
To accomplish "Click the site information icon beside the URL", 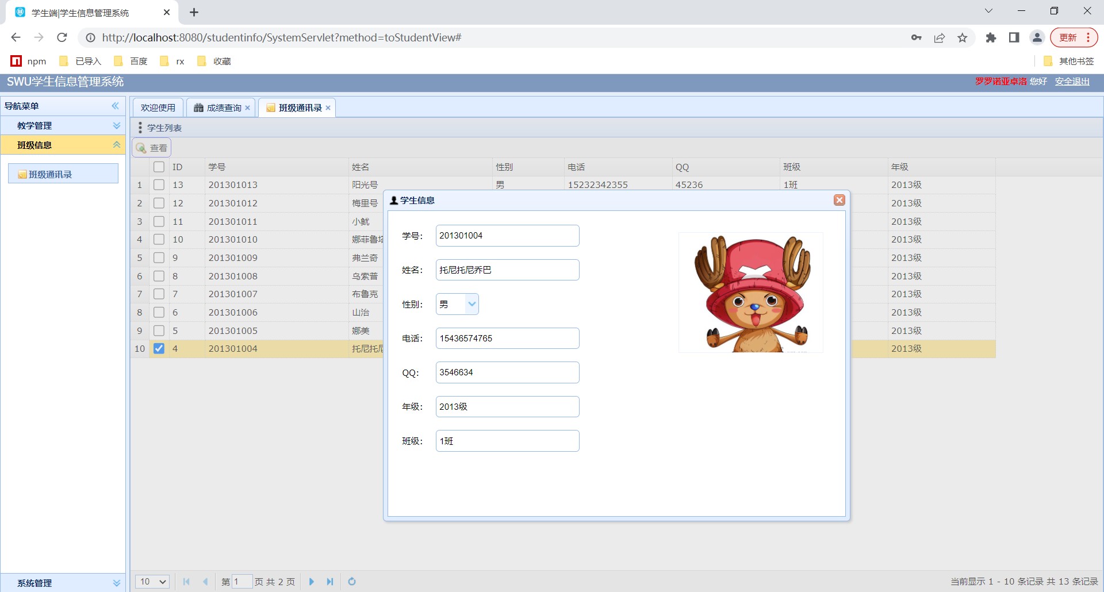I will pos(90,37).
